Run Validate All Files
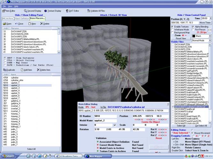The height and width of the screenshot is (159, 213). tap(89, 11)
